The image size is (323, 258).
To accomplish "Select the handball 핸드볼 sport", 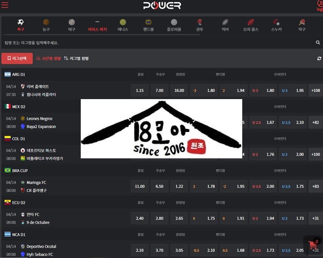I will (149, 25).
